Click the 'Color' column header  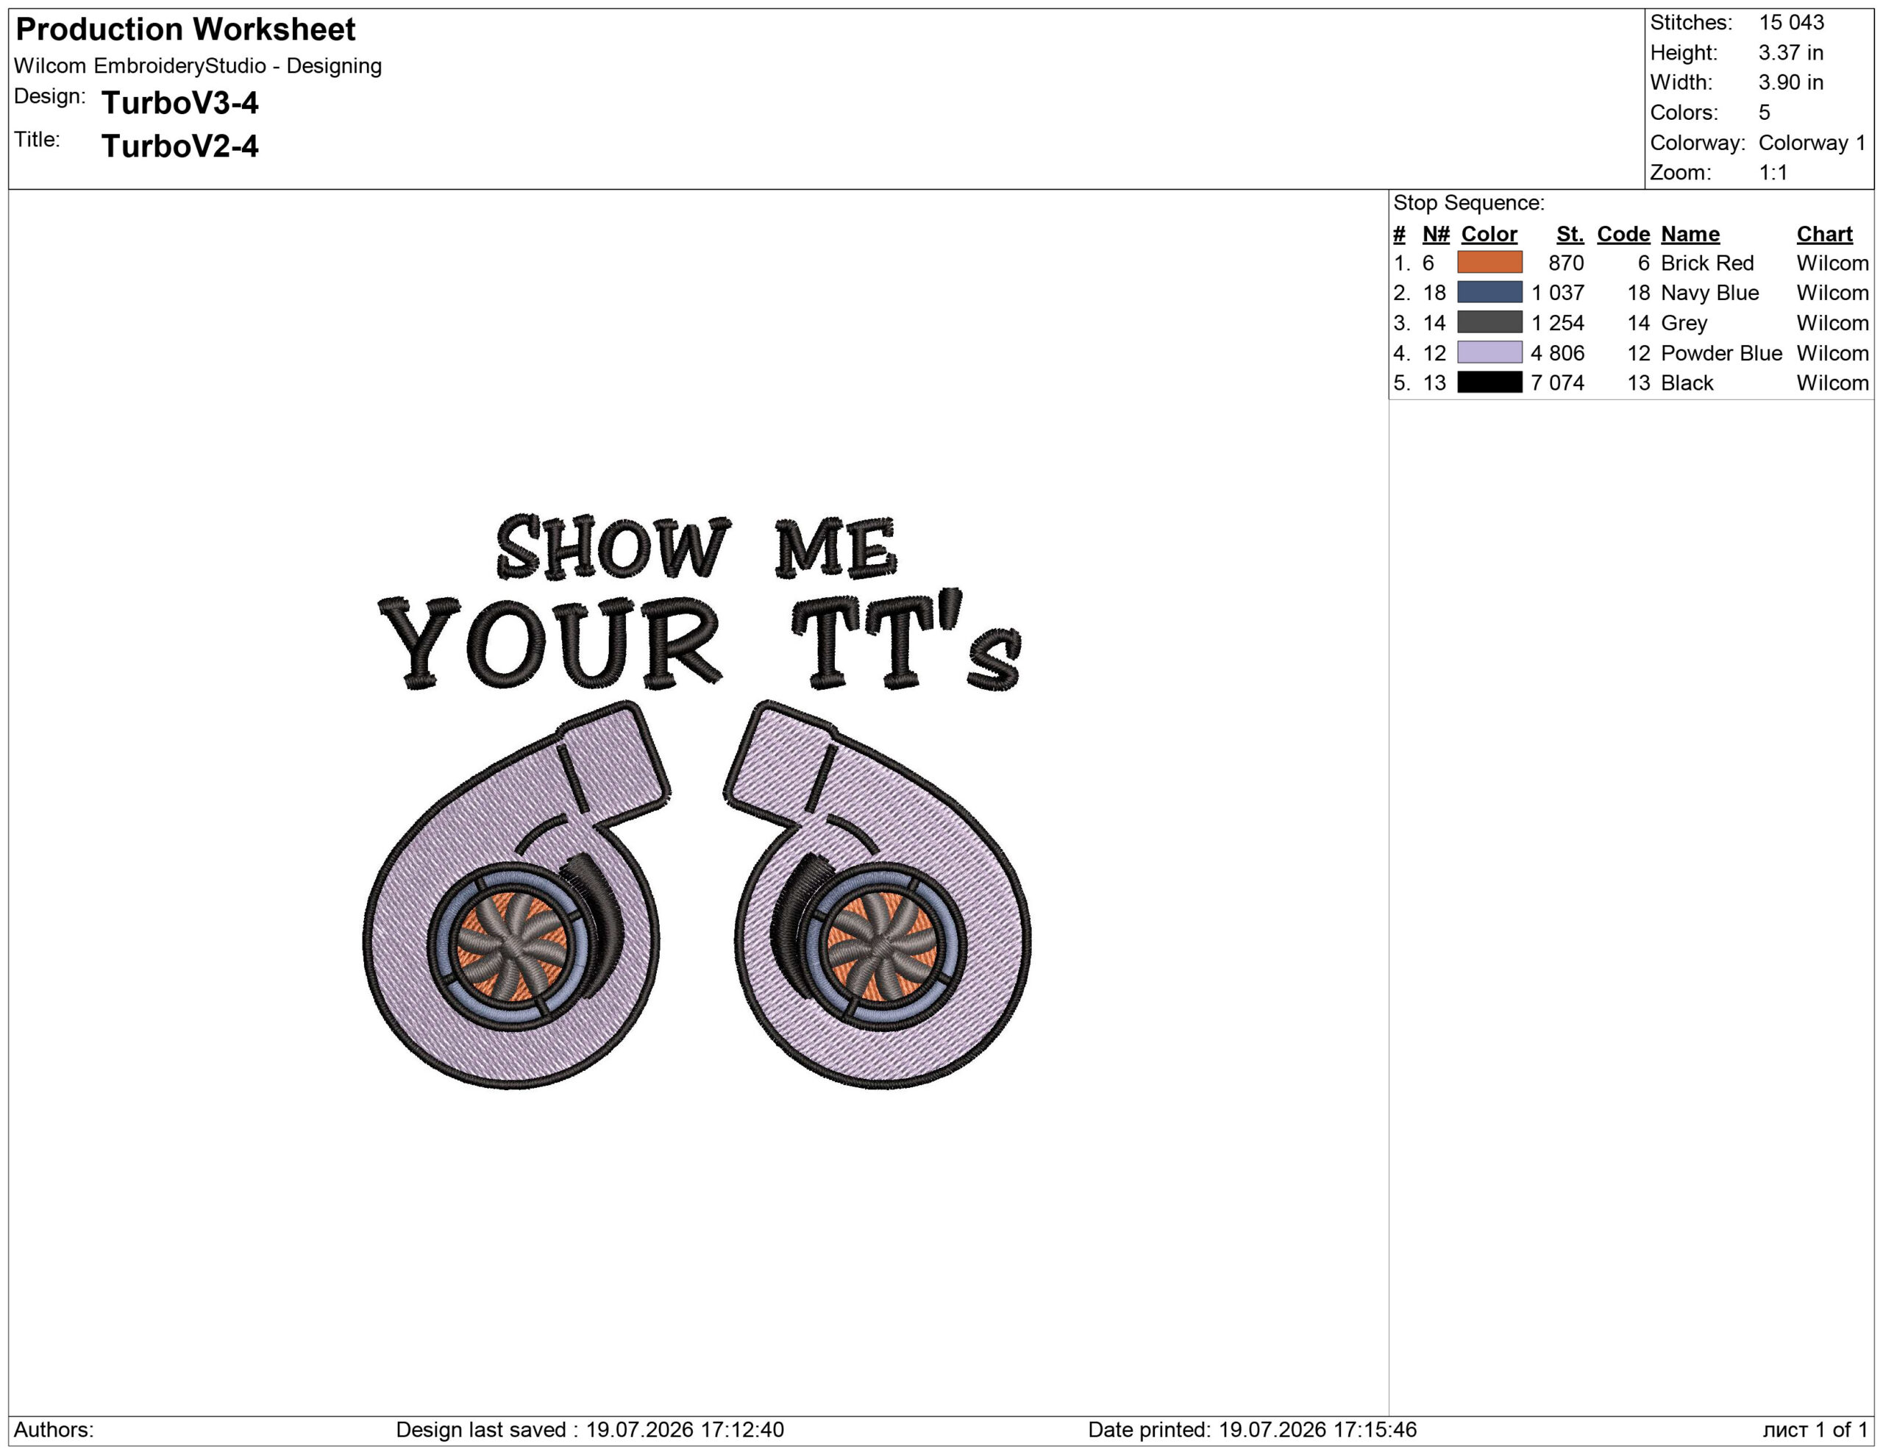click(1489, 235)
